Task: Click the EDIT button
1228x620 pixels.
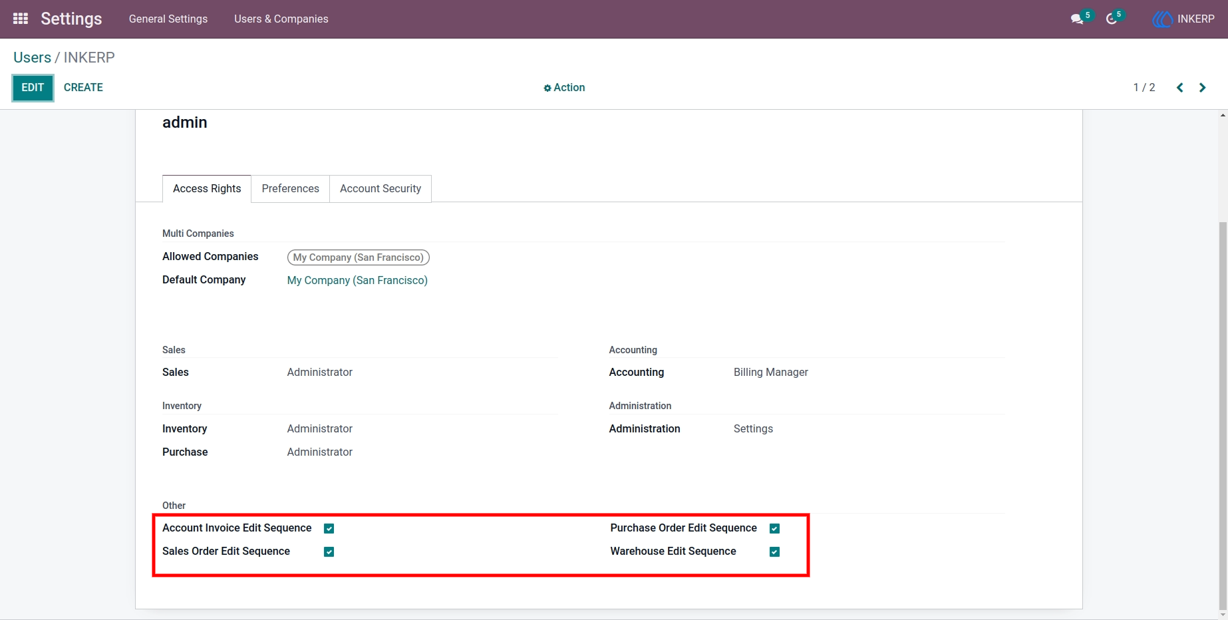Action: coord(33,88)
